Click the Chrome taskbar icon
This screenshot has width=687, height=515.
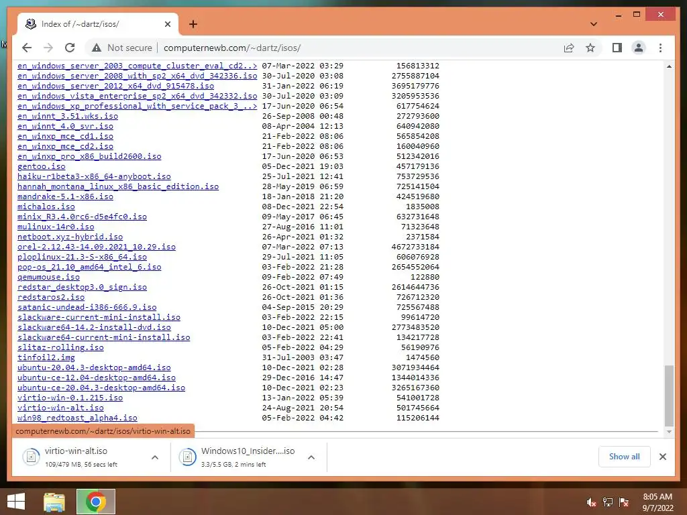(x=95, y=502)
